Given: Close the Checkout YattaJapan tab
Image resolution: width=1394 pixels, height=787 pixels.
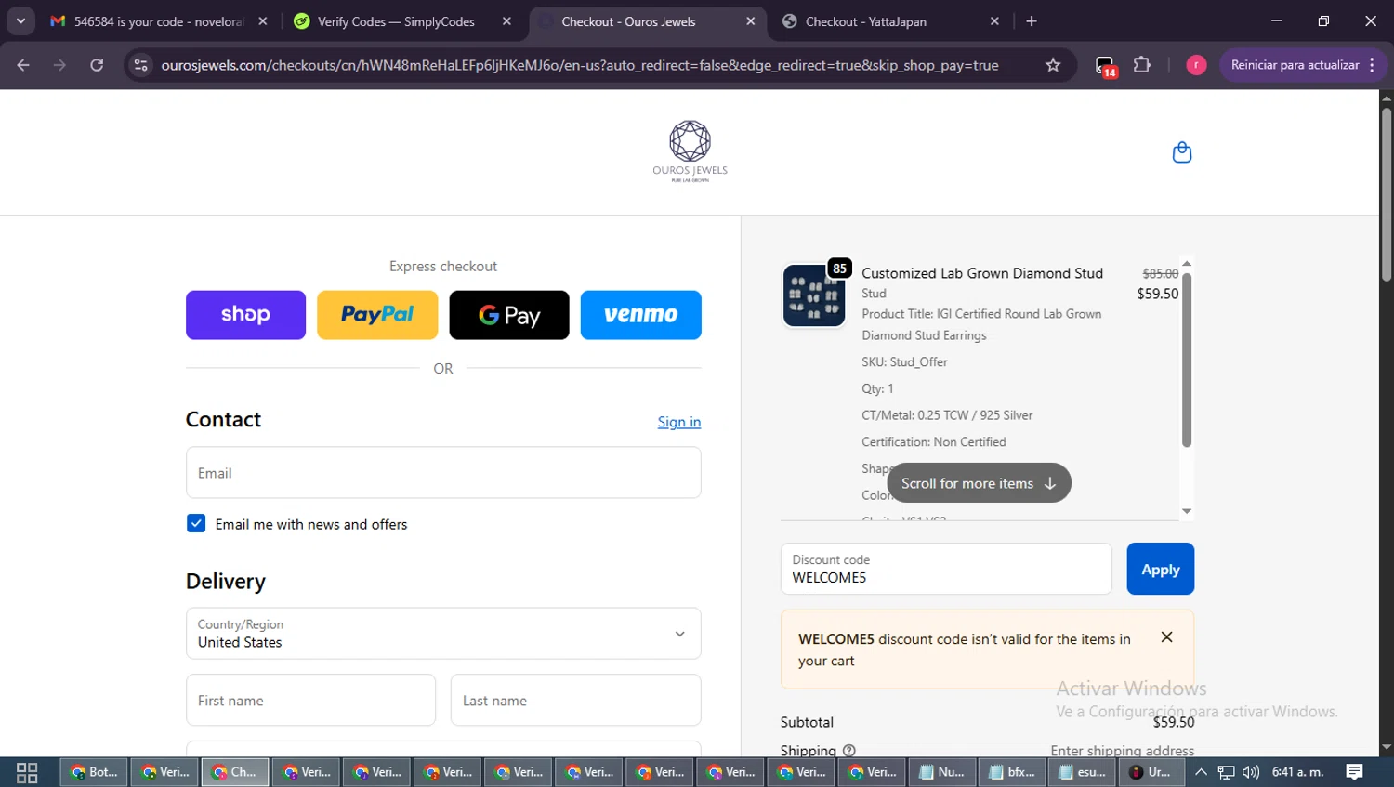Looking at the screenshot, I should tap(994, 21).
